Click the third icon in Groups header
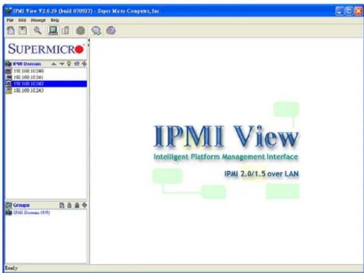This screenshot has width=364, height=273. [77, 205]
